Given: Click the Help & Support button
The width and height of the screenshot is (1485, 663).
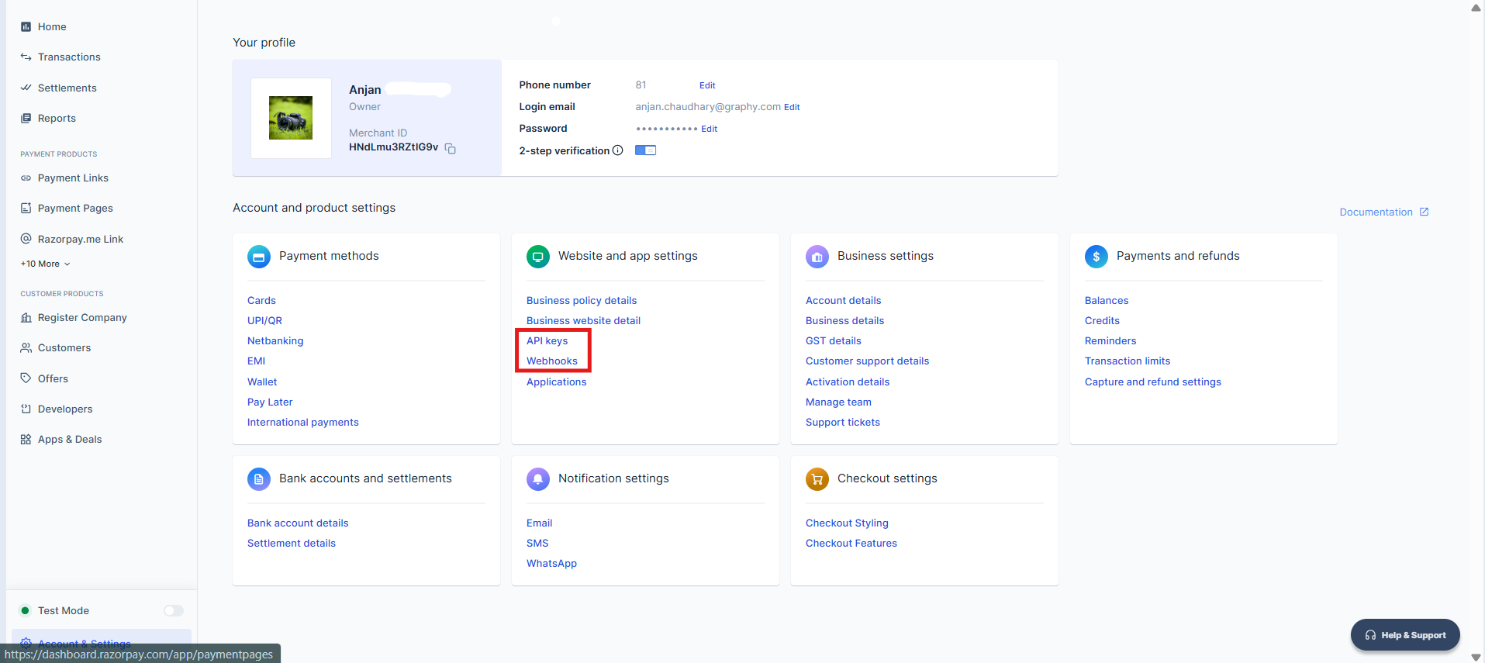Looking at the screenshot, I should (1404, 635).
